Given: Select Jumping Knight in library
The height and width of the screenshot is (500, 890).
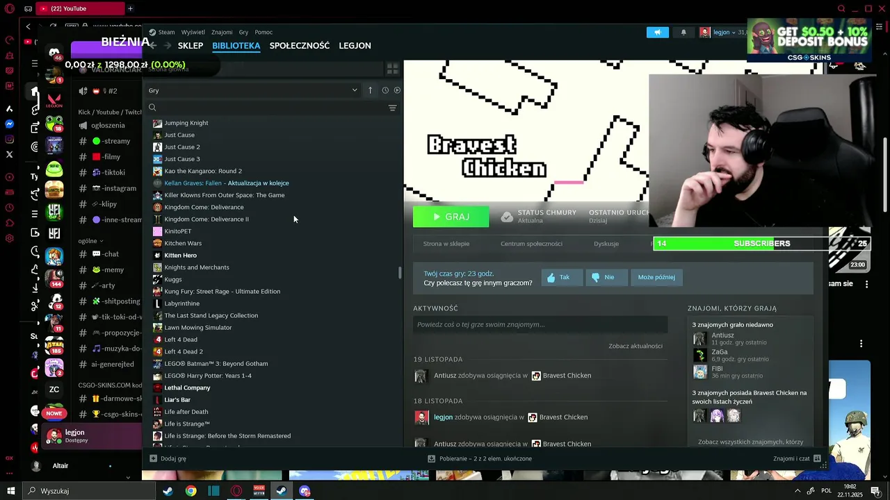Looking at the screenshot, I should point(186,123).
